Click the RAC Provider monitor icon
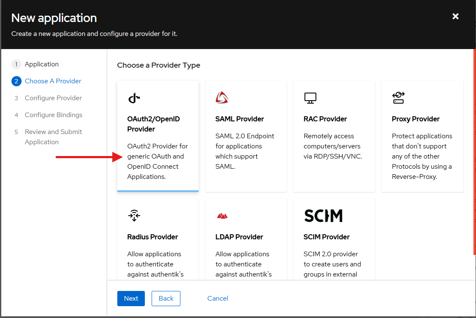Viewport: 476px width, 318px height. click(x=310, y=98)
